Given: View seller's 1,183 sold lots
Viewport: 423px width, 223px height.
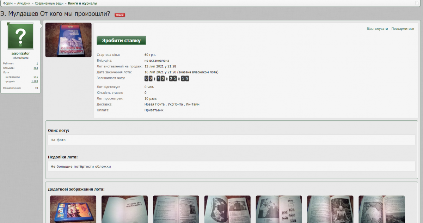Looking at the screenshot, I should [35, 81].
